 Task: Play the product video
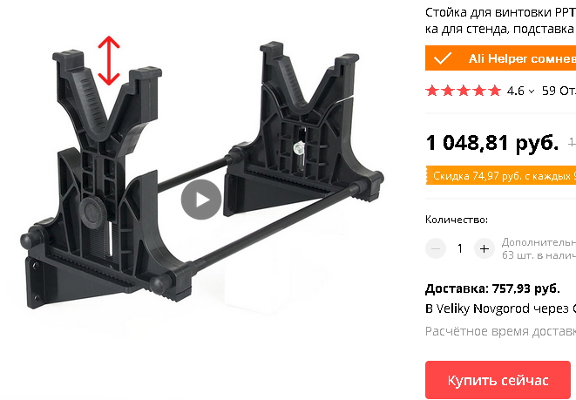tap(201, 200)
